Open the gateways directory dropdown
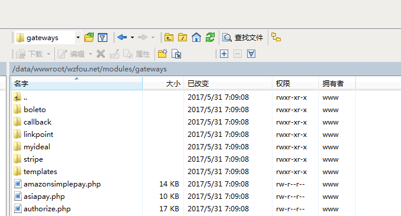401x216 pixels. tap(78, 38)
